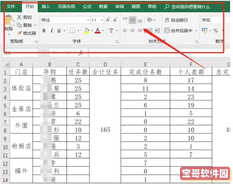This screenshot has width=233, height=184.
Task: Open Merge & Center dropdown arrow
Action: [196, 31]
